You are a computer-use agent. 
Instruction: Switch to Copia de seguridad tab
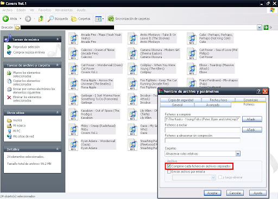tap(181, 100)
